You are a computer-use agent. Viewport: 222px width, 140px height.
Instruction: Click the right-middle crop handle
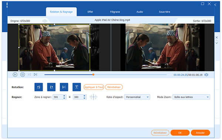(90, 47)
